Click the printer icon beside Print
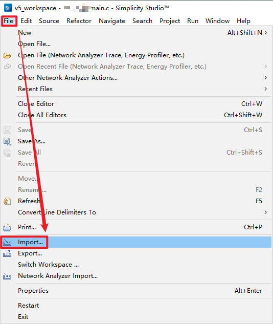273x324 pixels. [x=7, y=227]
